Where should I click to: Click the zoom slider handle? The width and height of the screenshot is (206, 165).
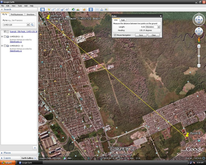199,56
